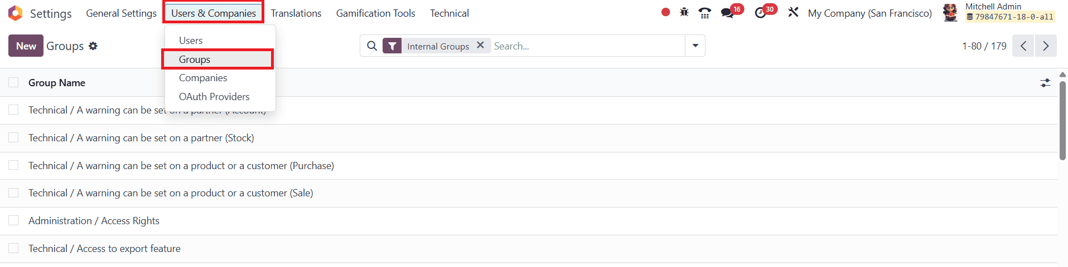Image resolution: width=1068 pixels, height=267 pixels.
Task: Go to the previous page of groups
Action: click(x=1023, y=46)
